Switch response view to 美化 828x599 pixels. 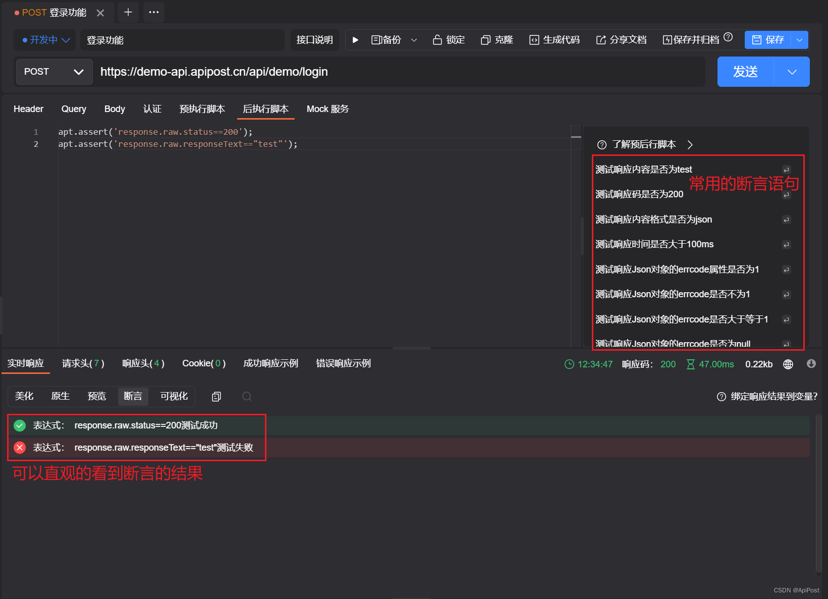[24, 396]
